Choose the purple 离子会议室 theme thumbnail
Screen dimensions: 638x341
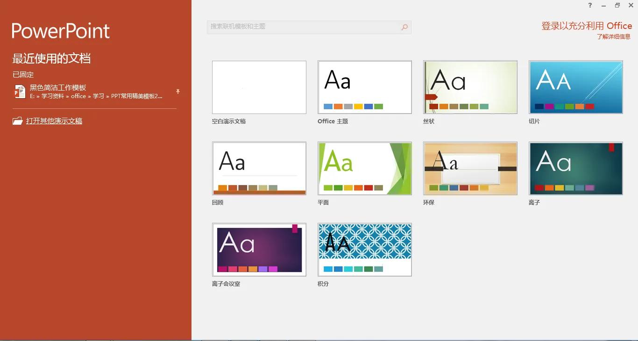[x=259, y=250]
